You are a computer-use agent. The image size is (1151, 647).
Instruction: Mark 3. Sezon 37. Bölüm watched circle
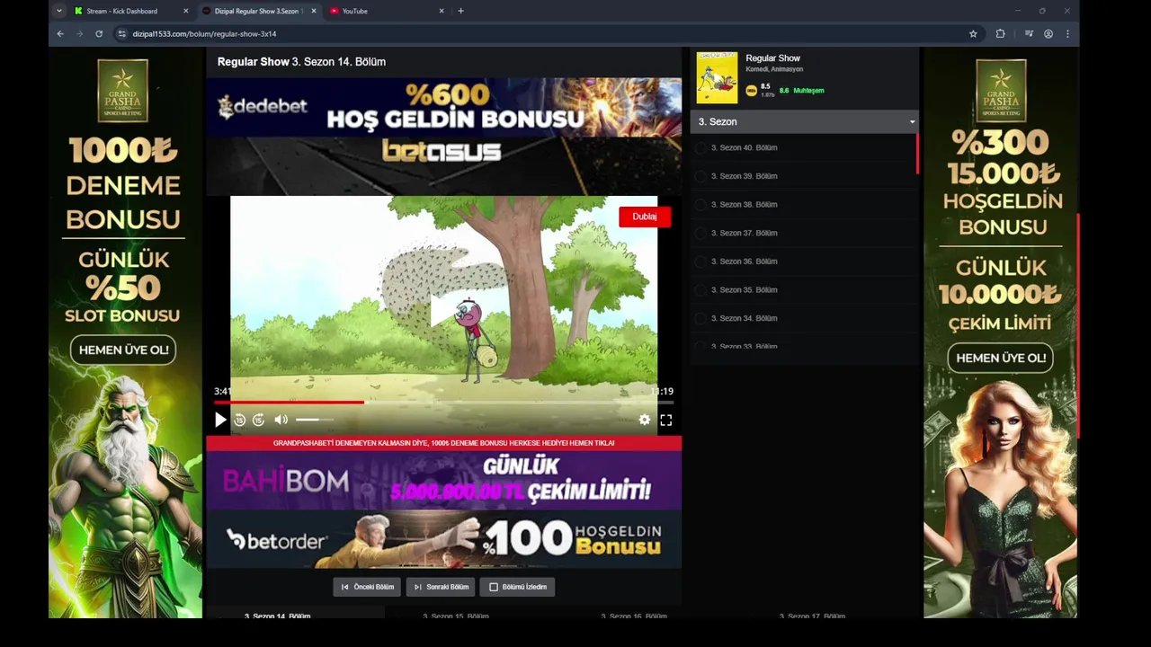(700, 233)
